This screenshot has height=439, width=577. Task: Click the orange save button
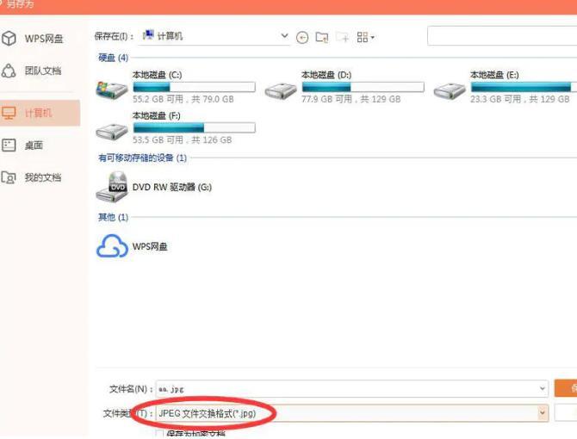[x=566, y=388]
